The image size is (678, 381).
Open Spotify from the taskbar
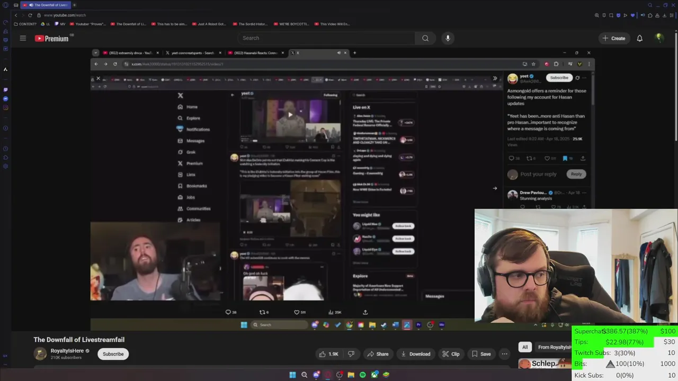pyautogui.click(x=362, y=375)
